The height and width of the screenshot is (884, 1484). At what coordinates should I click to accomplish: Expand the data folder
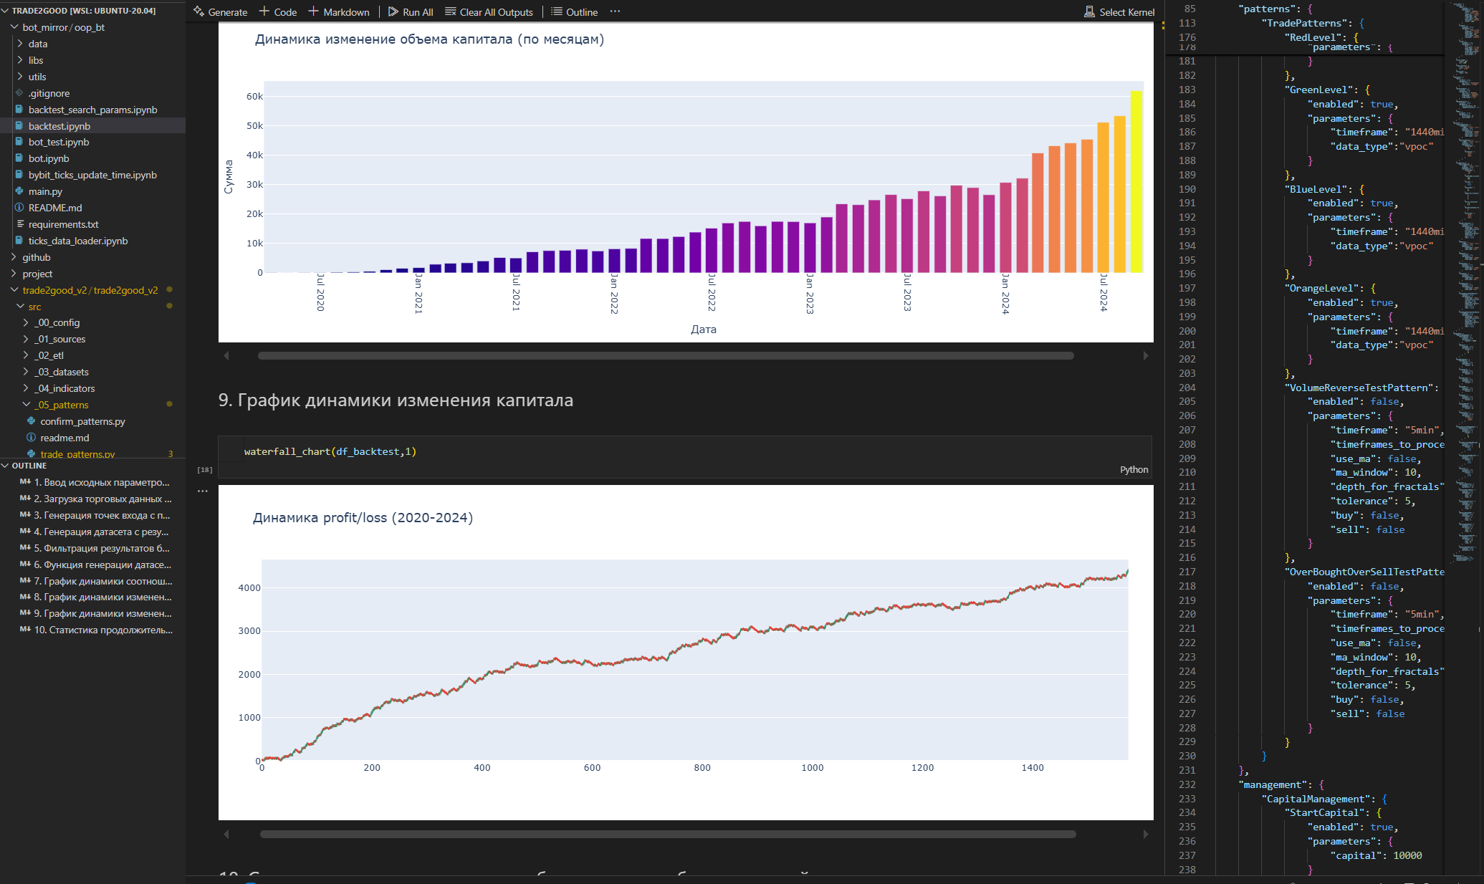(x=38, y=44)
